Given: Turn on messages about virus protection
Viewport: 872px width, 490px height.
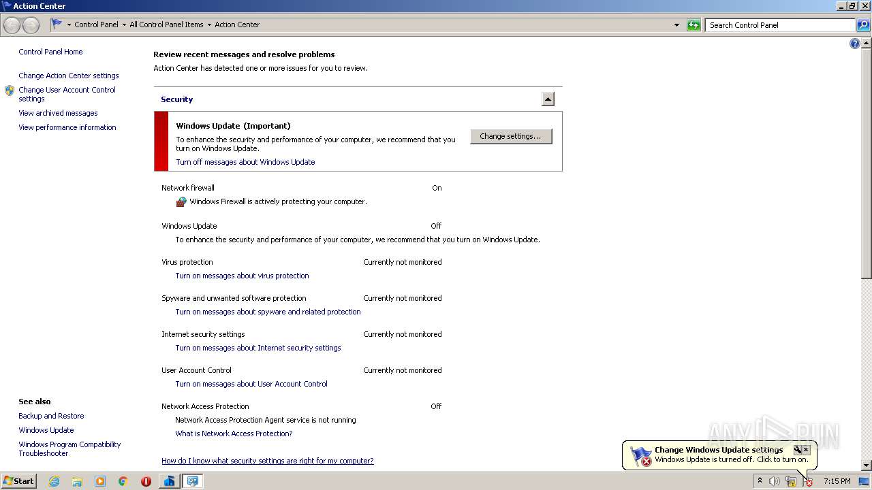Looking at the screenshot, I should pyautogui.click(x=242, y=276).
